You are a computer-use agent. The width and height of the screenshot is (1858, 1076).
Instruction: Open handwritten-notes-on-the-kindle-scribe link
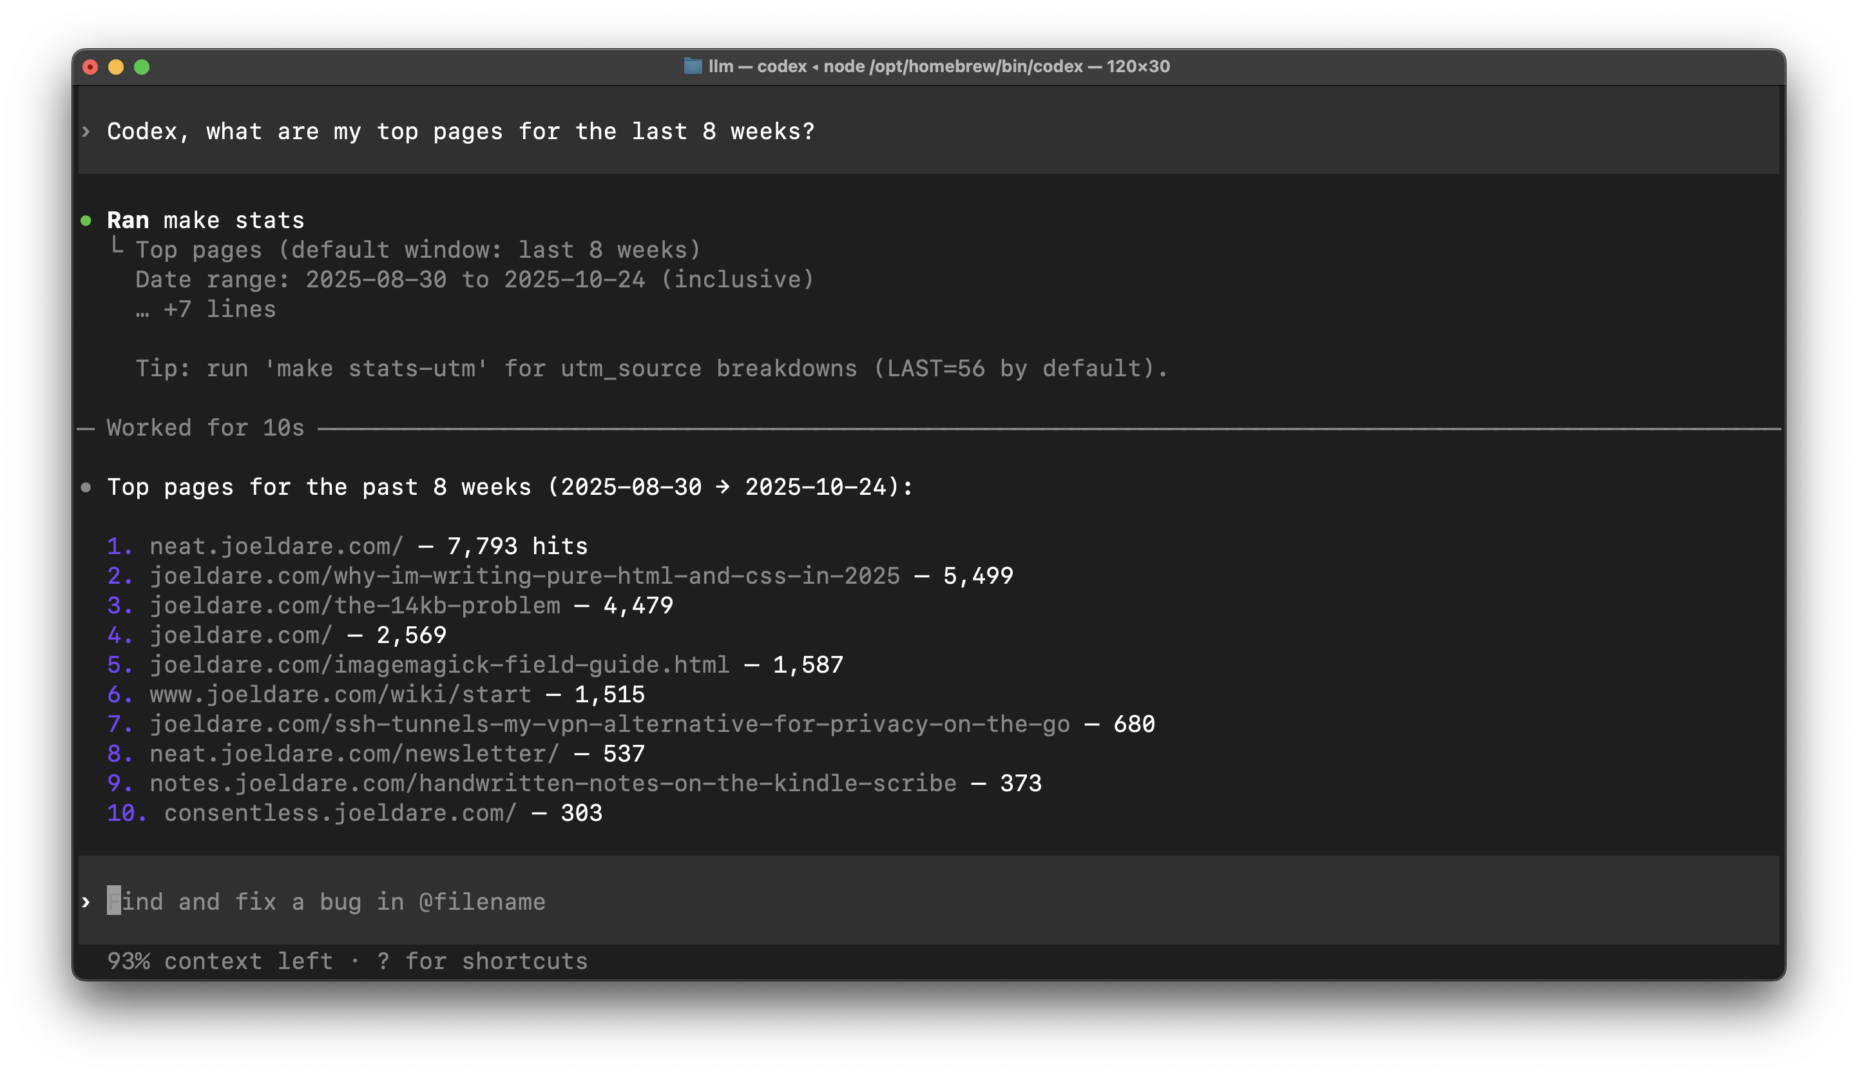[x=552, y=783]
